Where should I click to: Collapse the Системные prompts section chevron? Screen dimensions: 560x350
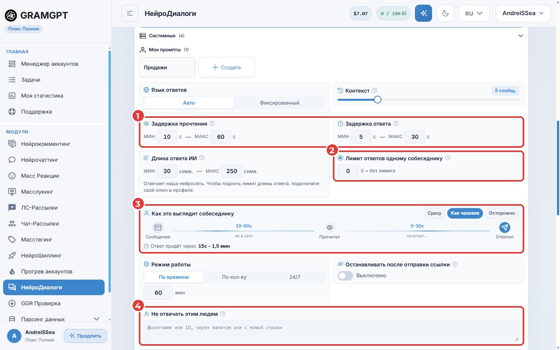521,36
